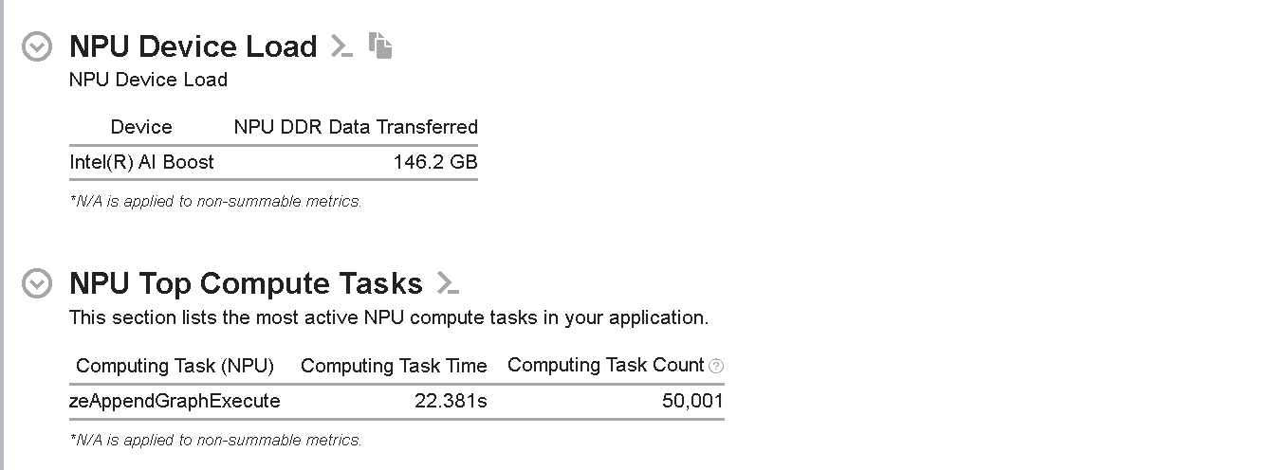Image resolution: width=1271 pixels, height=470 pixels.
Task: Click command line icon beside NPU Device Load
Action: point(341,45)
